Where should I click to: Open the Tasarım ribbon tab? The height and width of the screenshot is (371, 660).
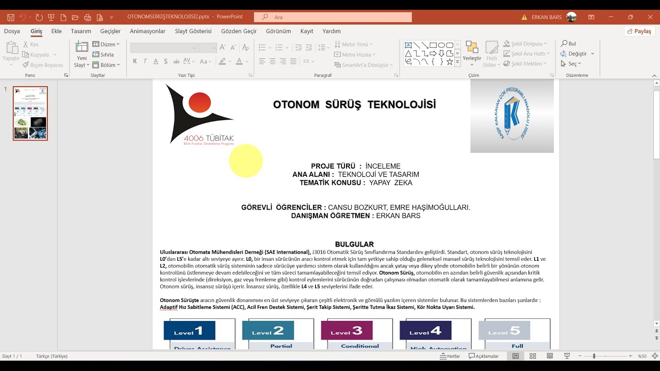(x=81, y=31)
